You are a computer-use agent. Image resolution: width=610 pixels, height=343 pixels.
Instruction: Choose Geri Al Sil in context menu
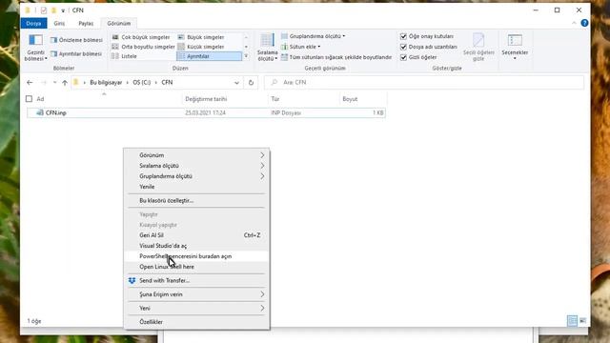197,235
